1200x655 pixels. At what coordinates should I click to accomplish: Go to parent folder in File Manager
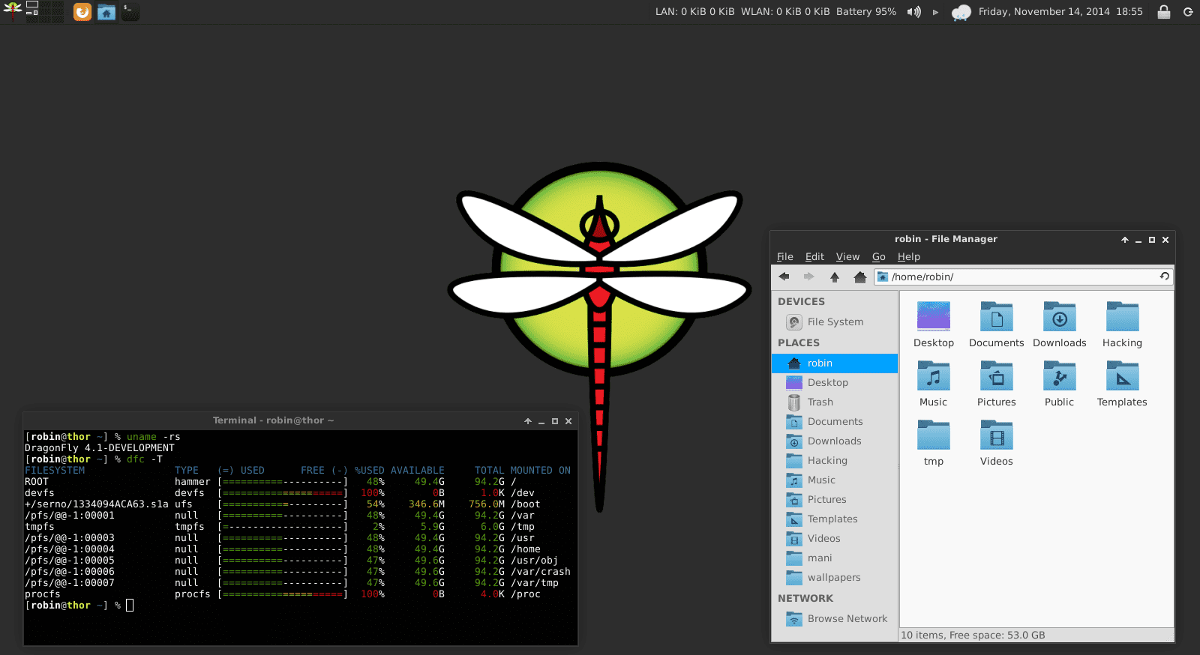coord(834,277)
